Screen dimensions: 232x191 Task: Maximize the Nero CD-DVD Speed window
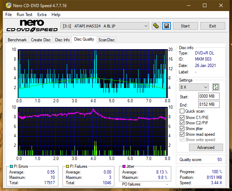[x=205, y=5]
